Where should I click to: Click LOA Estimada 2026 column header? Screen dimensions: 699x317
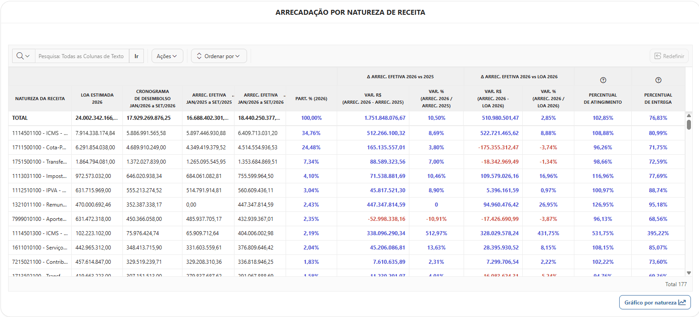(x=97, y=98)
